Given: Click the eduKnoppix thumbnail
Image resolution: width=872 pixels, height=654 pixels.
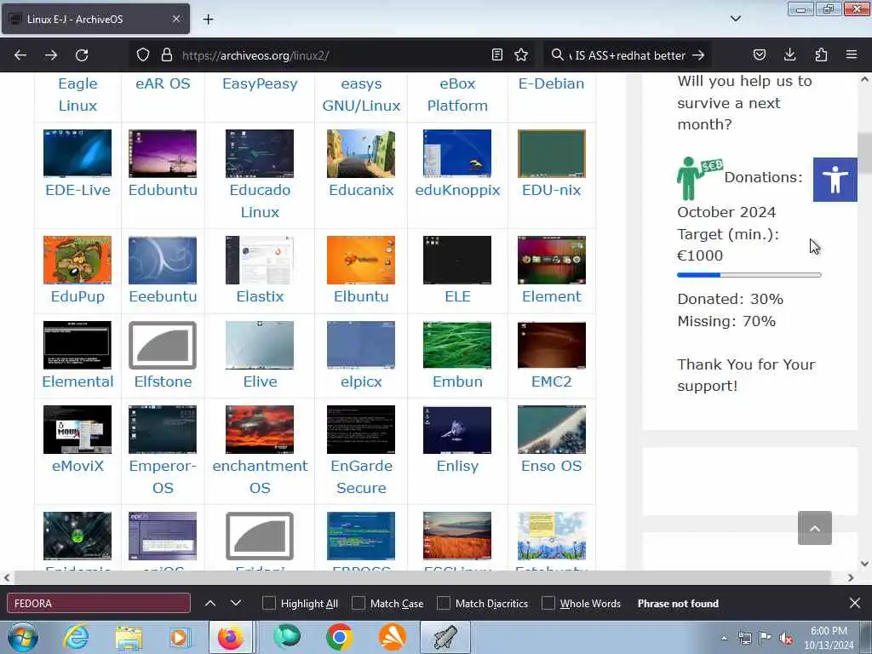Looking at the screenshot, I should pos(457,153).
